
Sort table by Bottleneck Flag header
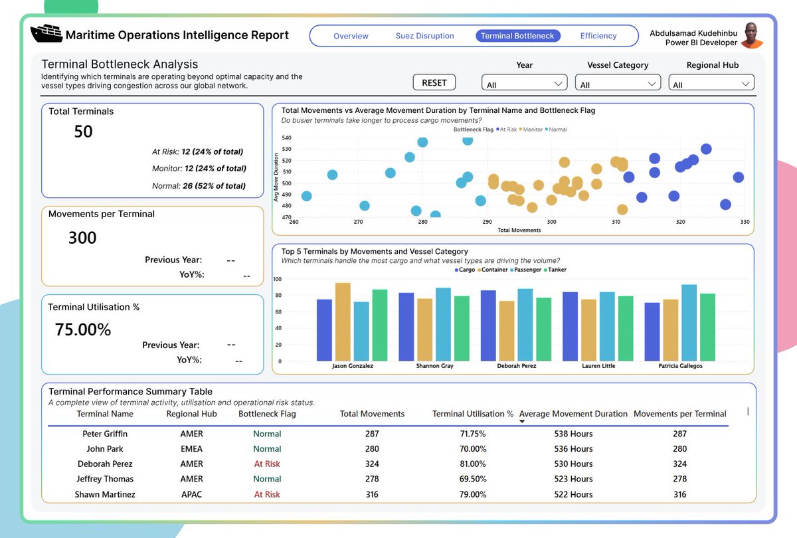coord(267,414)
